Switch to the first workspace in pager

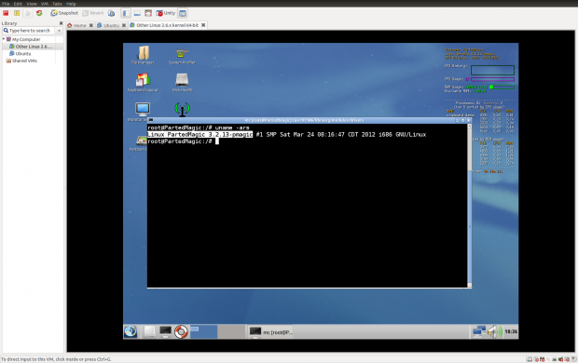click(x=204, y=331)
